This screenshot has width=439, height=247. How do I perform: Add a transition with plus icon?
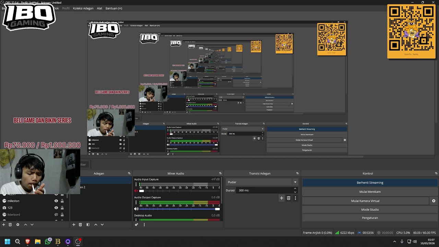[282, 198]
